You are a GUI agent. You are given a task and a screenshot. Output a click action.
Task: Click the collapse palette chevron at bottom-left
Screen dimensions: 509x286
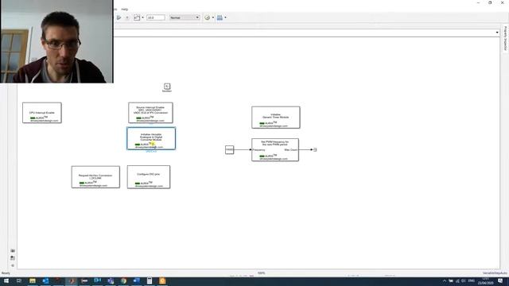point(13,265)
